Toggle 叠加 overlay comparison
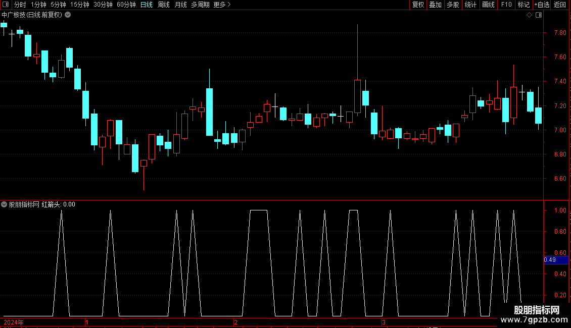This screenshot has height=328, width=571. tap(435, 5)
